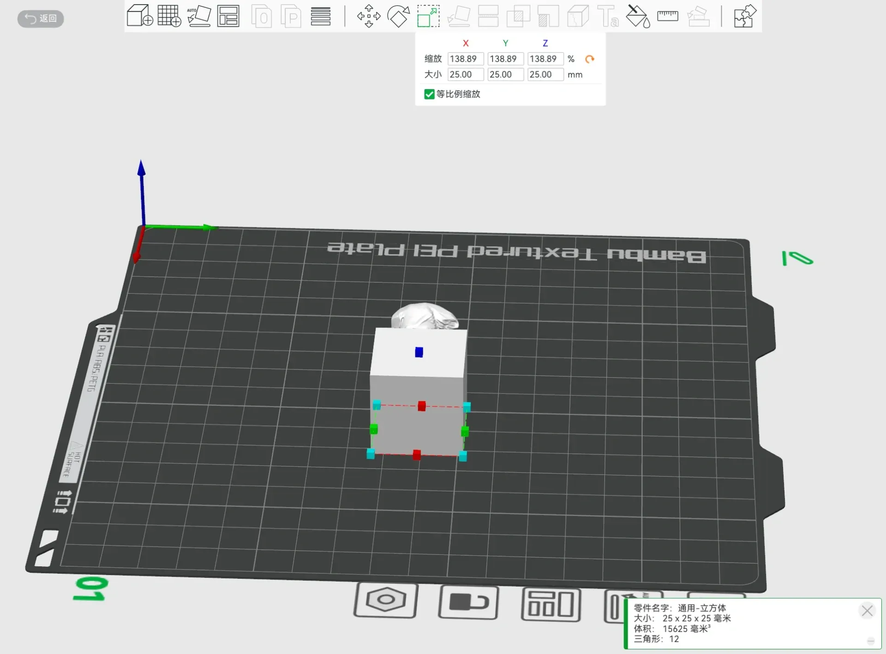Select the Move tool
The width and height of the screenshot is (886, 654).
click(369, 16)
